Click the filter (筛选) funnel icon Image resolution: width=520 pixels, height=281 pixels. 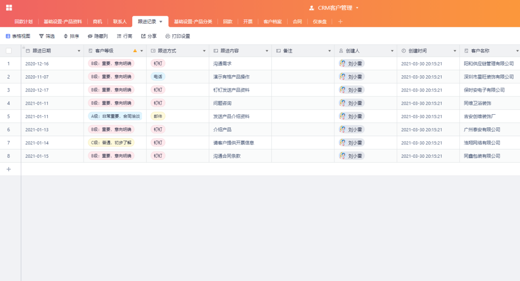point(41,36)
